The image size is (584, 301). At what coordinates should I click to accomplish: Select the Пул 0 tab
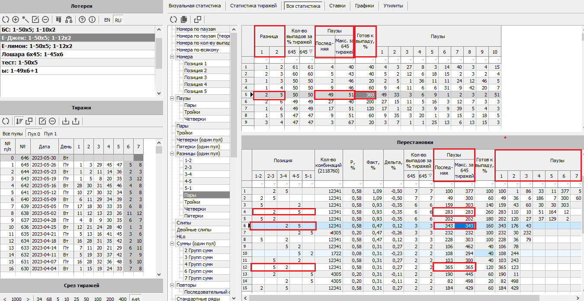point(34,134)
